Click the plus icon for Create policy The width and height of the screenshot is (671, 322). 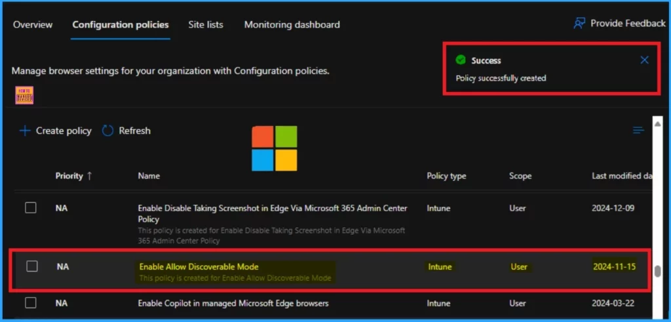[x=26, y=131]
